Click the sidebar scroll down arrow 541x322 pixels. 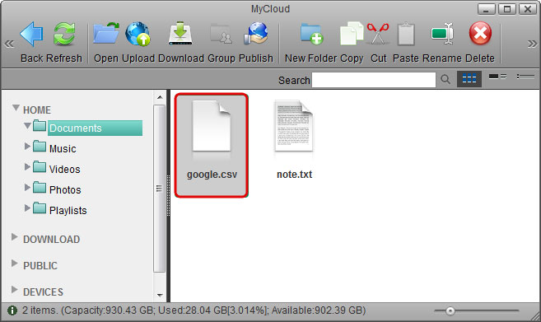[x=160, y=295]
